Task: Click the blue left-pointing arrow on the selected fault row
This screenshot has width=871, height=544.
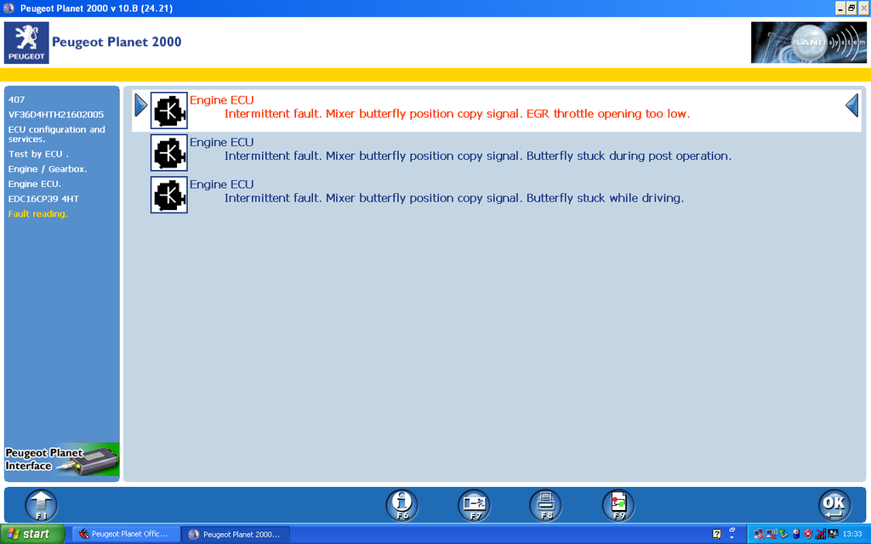Action: coord(852,105)
